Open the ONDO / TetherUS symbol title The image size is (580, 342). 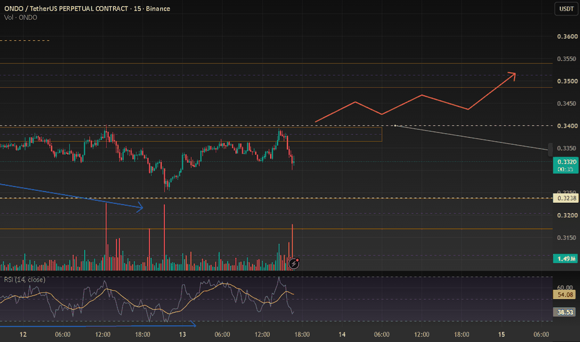(x=87, y=9)
